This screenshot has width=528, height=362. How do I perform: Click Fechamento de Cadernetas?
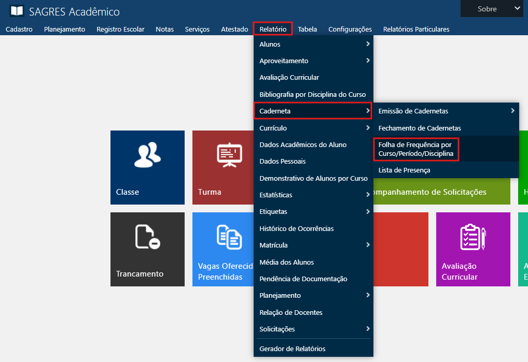click(x=420, y=128)
